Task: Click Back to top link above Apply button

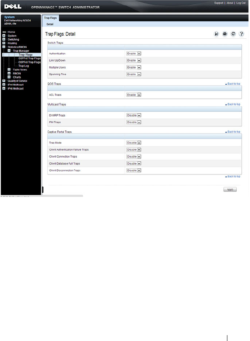Action: point(232,177)
